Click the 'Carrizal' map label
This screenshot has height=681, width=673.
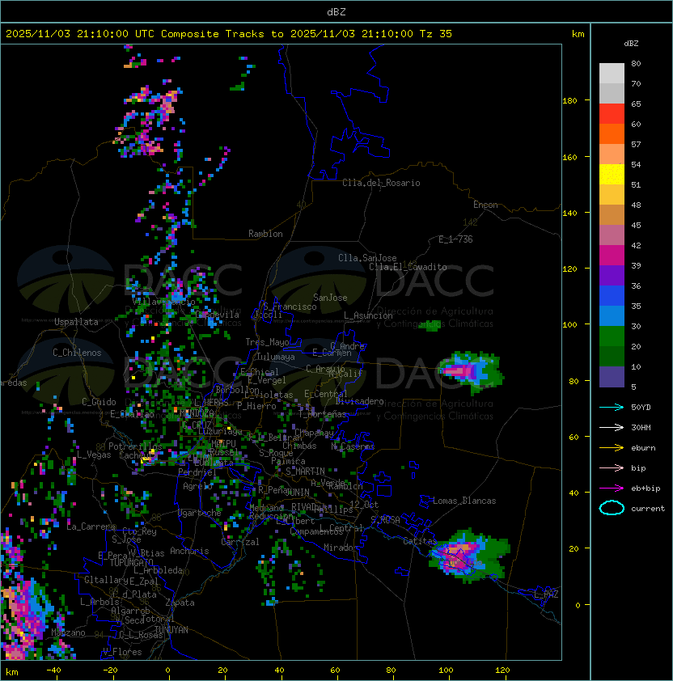[239, 542]
